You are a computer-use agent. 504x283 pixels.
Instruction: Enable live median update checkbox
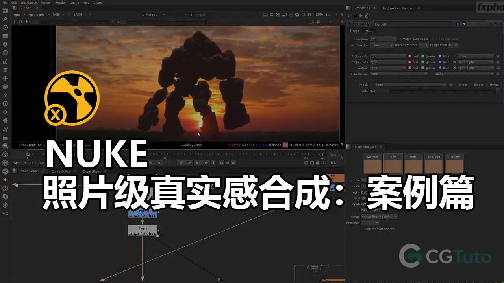point(363,229)
